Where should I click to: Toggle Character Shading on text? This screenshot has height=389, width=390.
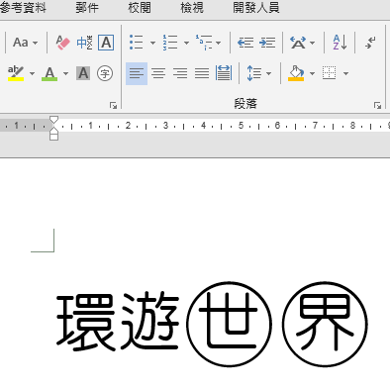pos(83,73)
